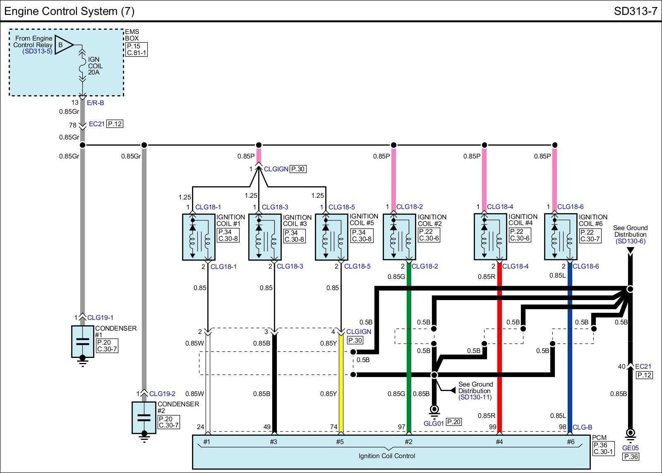Follow the SD130-6 ground distribution link
This screenshot has height=473, width=662.
coord(630,241)
